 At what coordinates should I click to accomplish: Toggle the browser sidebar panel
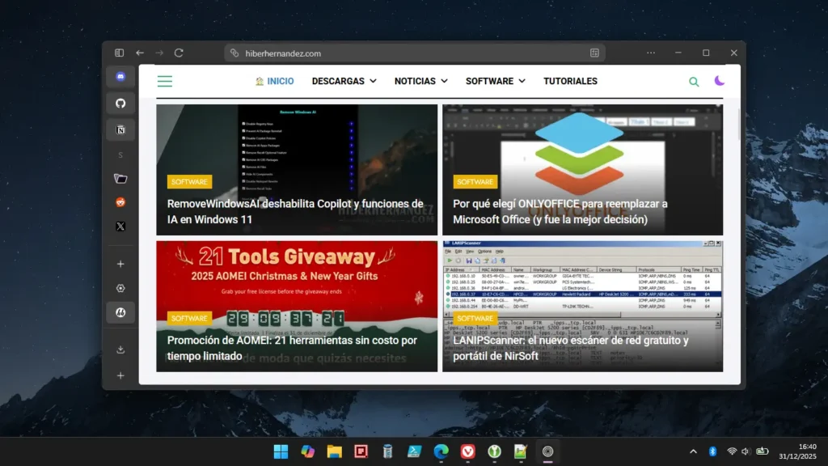[119, 53]
